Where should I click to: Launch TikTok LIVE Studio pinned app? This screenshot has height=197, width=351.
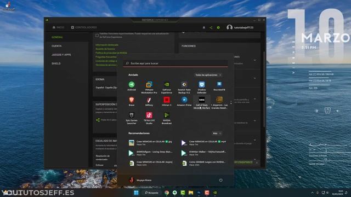click(149, 118)
